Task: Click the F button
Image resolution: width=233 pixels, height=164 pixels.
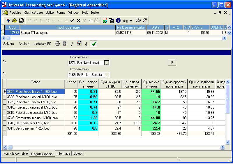Action: pos(172,63)
